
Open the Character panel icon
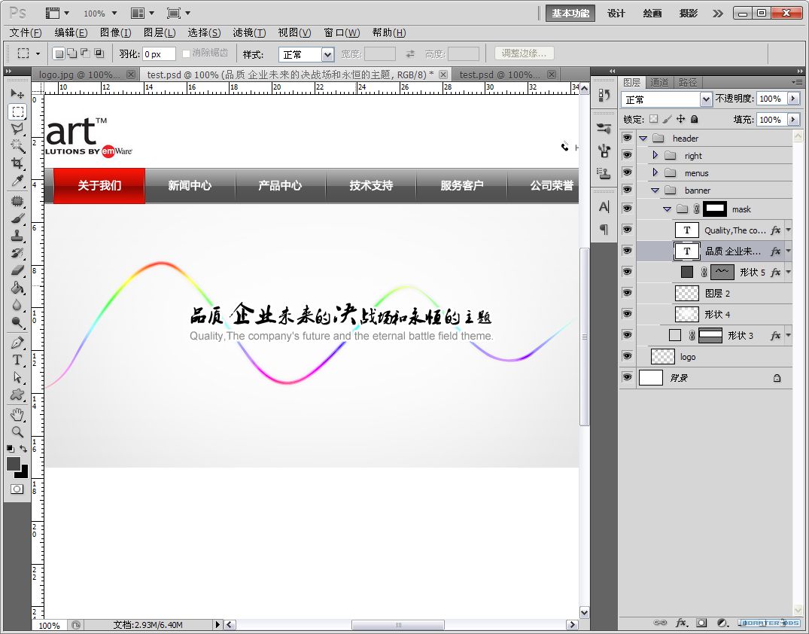point(604,207)
